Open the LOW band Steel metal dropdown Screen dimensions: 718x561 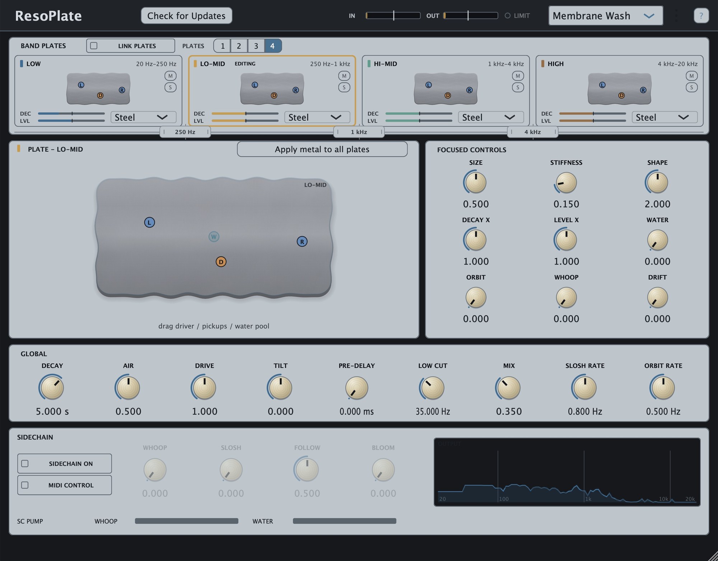click(143, 117)
